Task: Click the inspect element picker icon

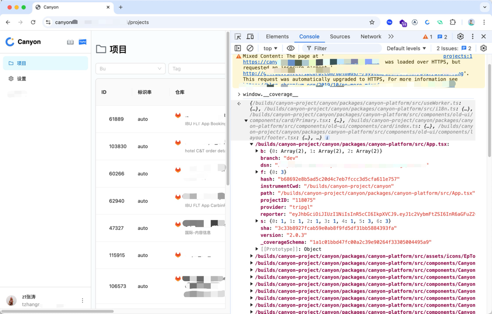Action: pyautogui.click(x=238, y=36)
